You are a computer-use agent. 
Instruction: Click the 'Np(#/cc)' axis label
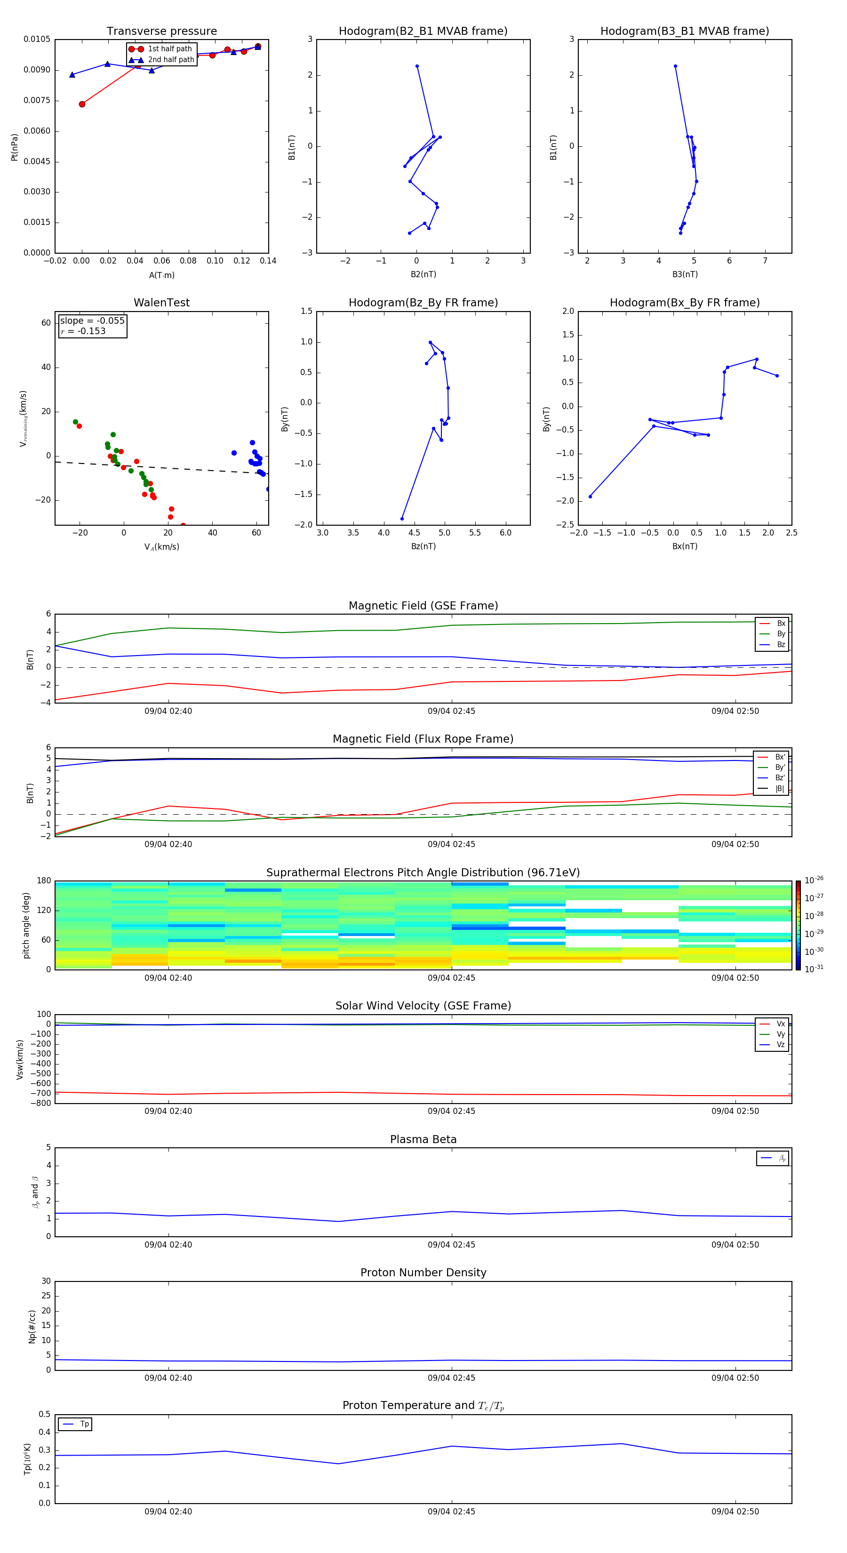tap(32, 1326)
